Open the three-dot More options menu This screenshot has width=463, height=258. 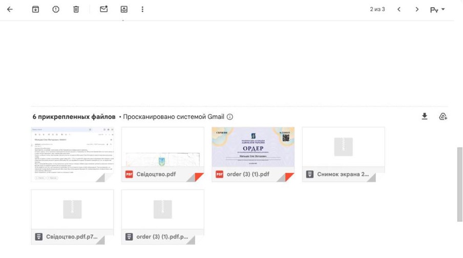coord(142,9)
